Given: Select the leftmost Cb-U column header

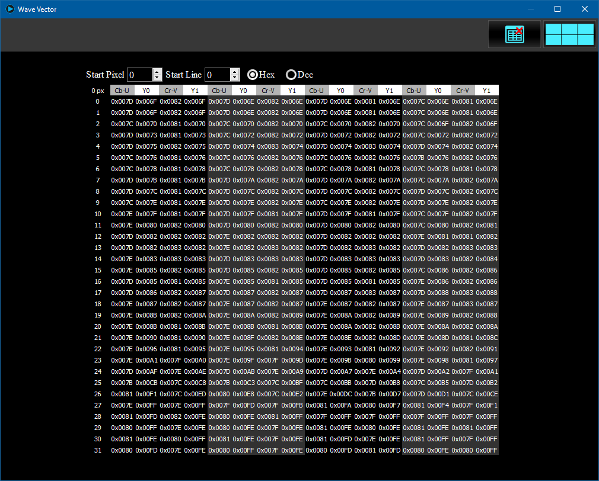Looking at the screenshot, I should (122, 91).
